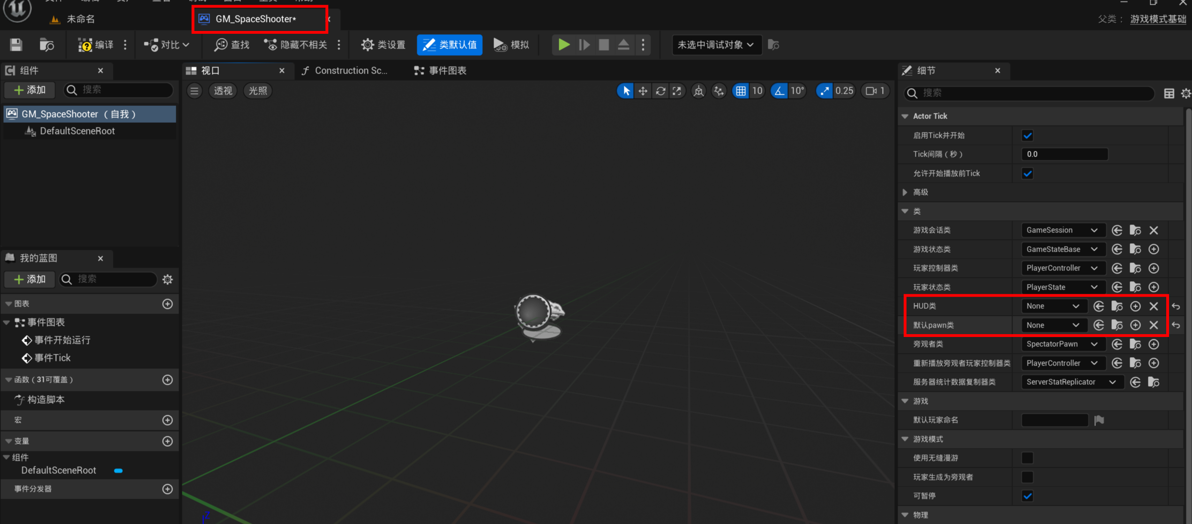Switch to the 未命名 level tab
Screen dimensions: 1192x524
click(81, 19)
